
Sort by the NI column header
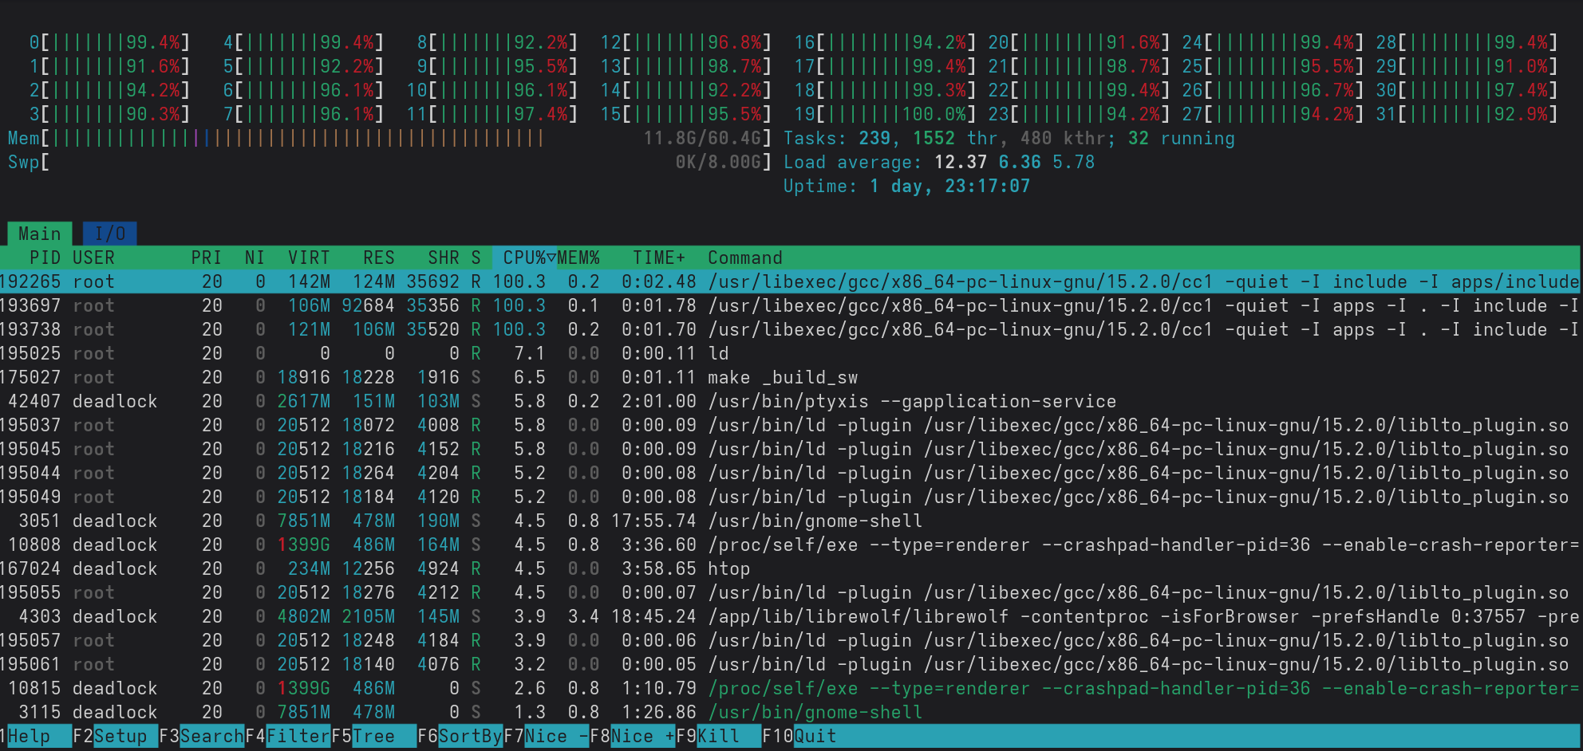(255, 258)
